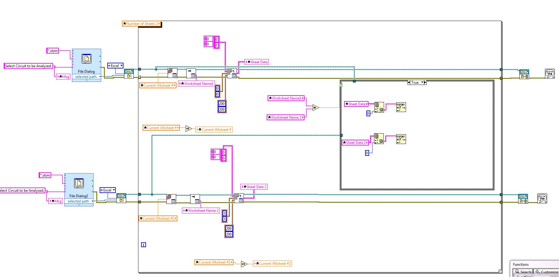Click the top Dispose Report VI icon

(x=524, y=74)
